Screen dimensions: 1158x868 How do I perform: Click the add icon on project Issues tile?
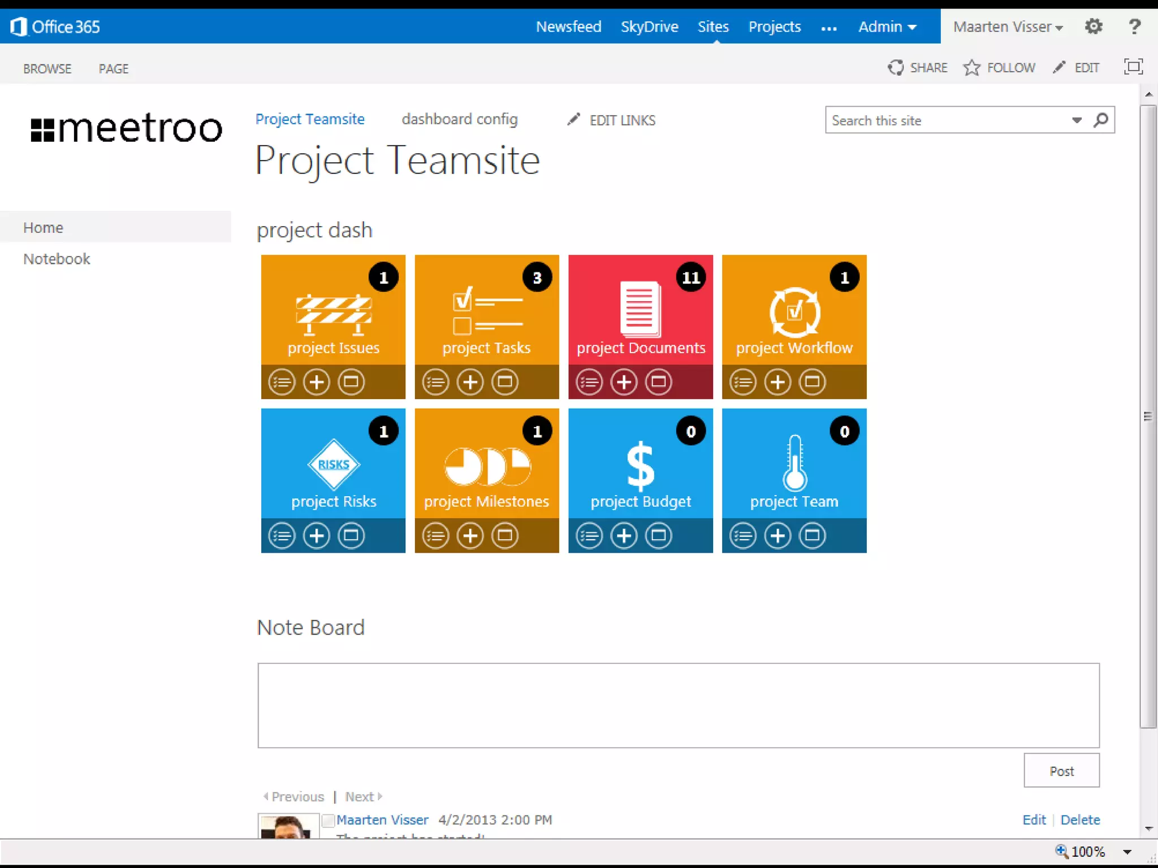(316, 382)
